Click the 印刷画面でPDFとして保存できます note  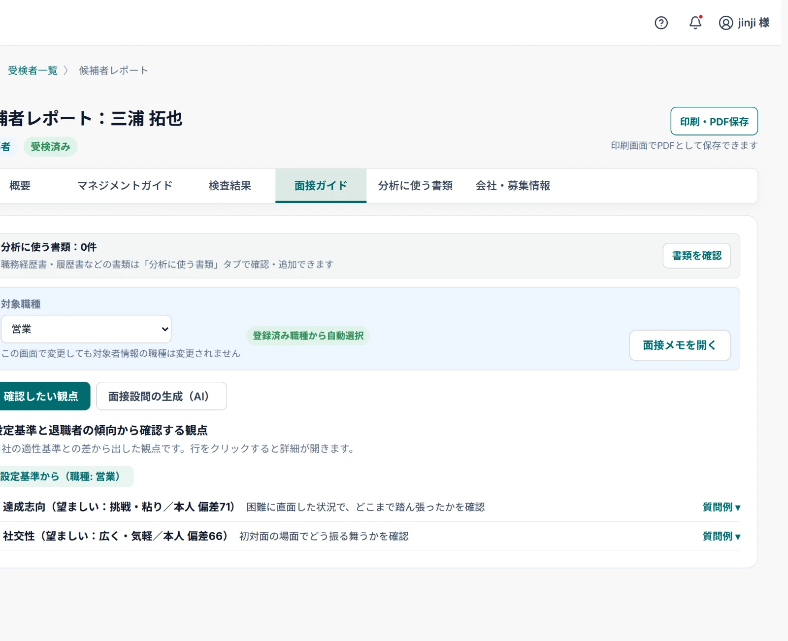tap(684, 145)
